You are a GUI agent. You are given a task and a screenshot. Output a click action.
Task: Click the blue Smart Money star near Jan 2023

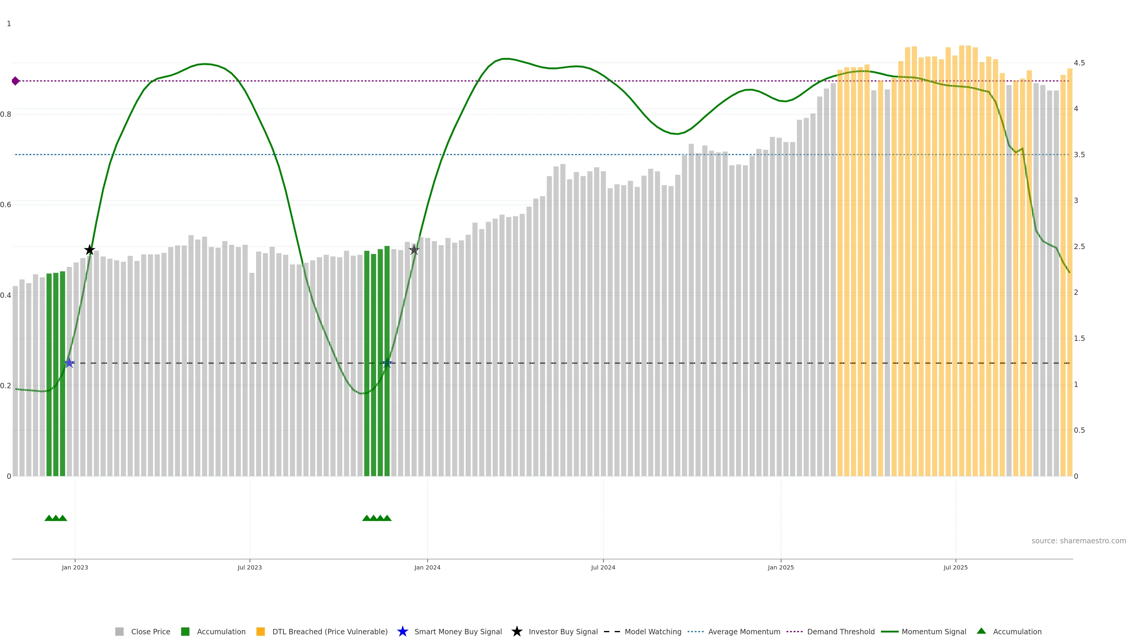[x=69, y=363]
